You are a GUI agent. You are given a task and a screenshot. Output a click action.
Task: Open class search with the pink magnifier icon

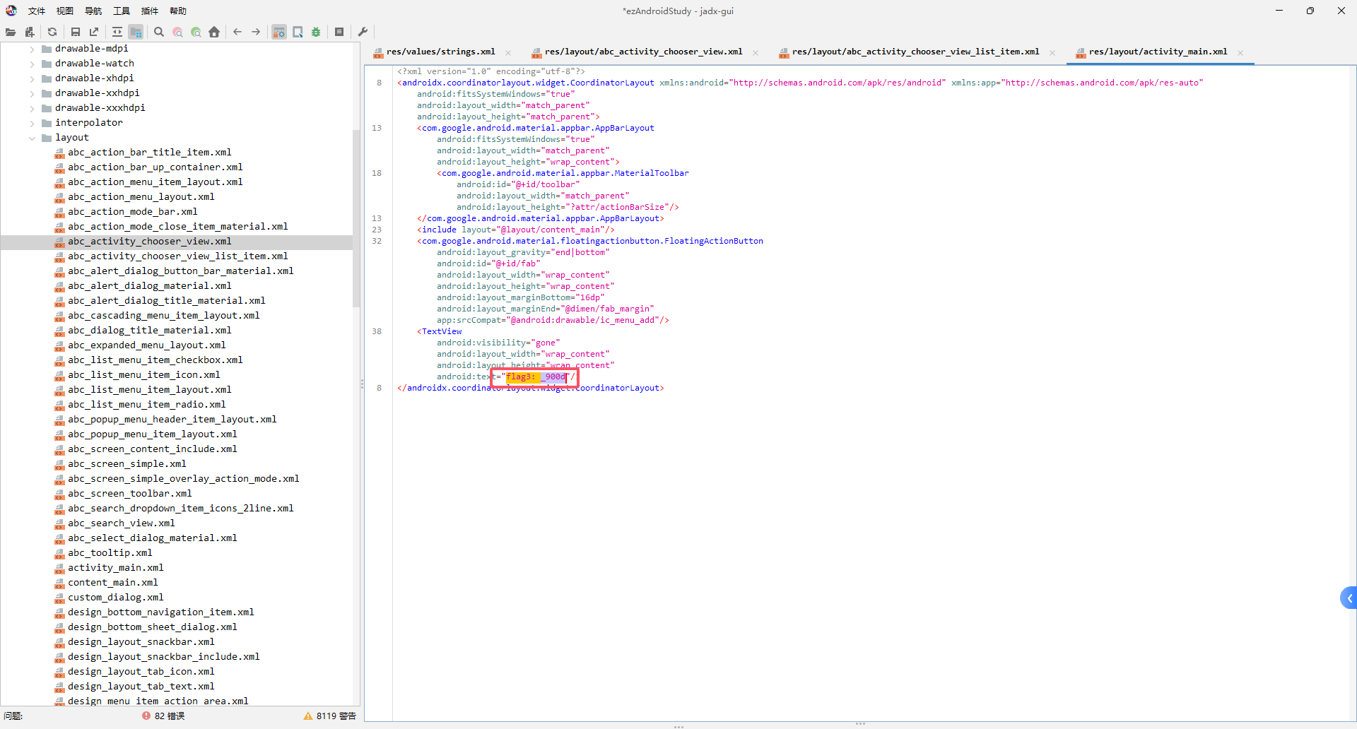[x=177, y=32]
